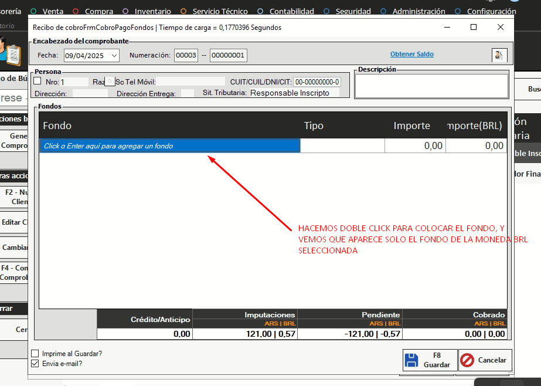Uncheck the Envia e-mail option
Screen dimensions: 541x386
(x=35, y=364)
